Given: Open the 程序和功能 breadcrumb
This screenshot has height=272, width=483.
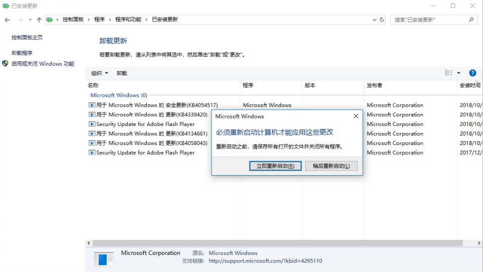Looking at the screenshot, I should (128, 20).
